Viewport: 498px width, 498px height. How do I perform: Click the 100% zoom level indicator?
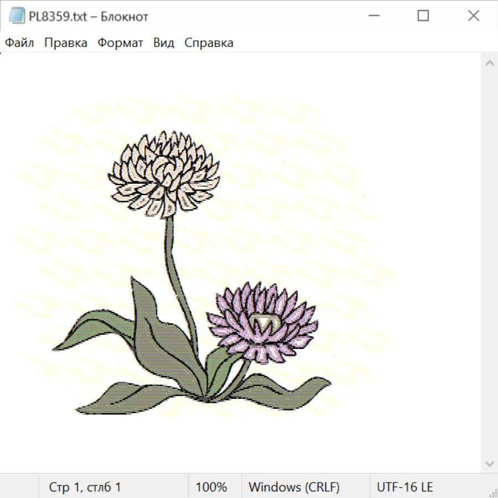(x=211, y=487)
